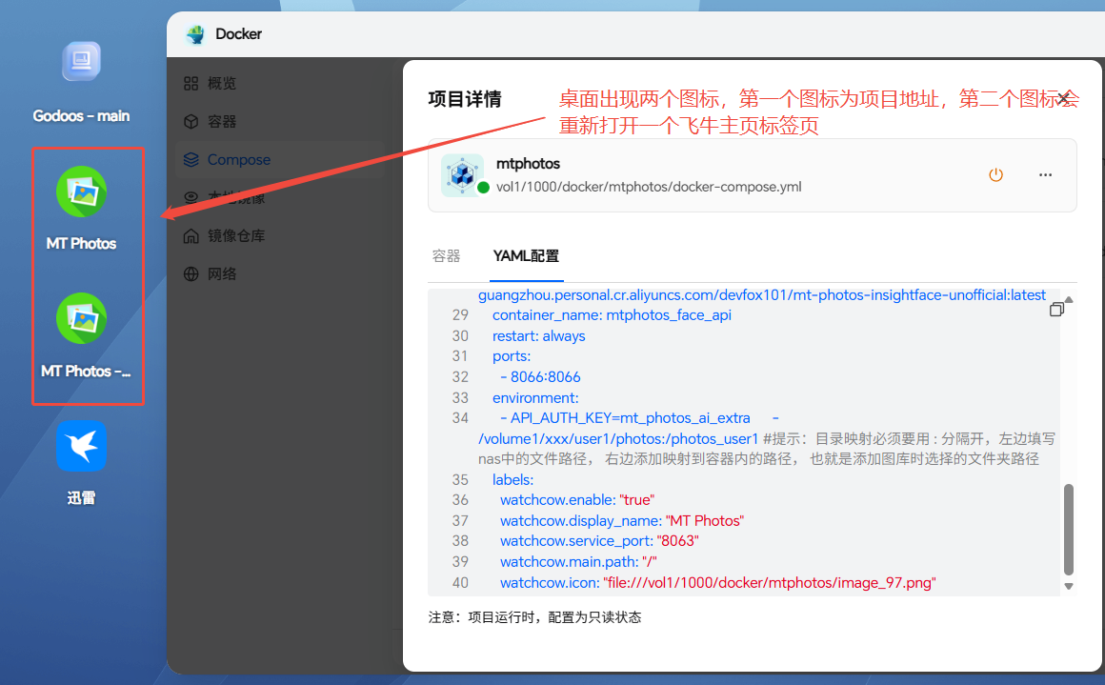Click the 镜像仓库 house icon
1105x685 pixels.
pyautogui.click(x=191, y=235)
